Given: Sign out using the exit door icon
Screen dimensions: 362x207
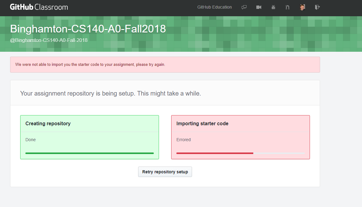Looking at the screenshot, I should coord(317,7).
